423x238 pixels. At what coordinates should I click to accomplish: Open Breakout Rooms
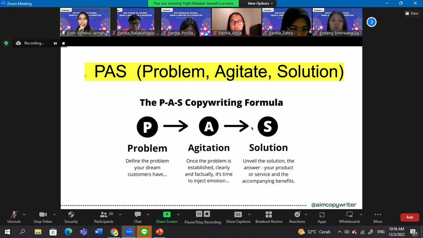click(x=269, y=217)
